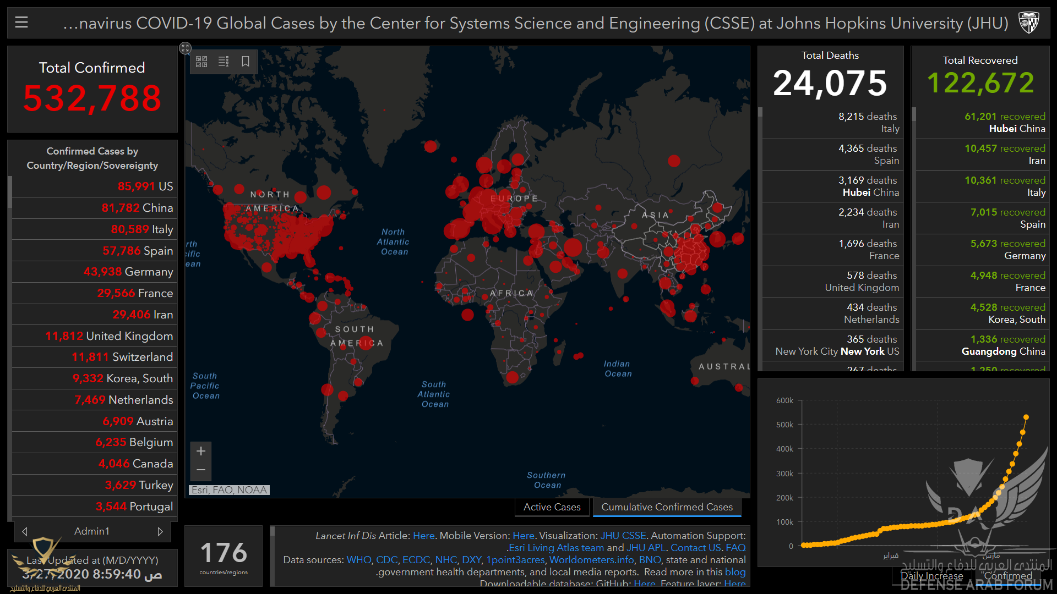Open the WHO data source link

[358, 560]
